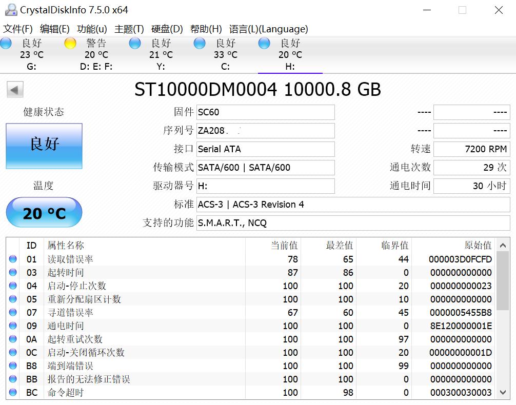Click the 警告 20 °C label for D: E: F:
Image resolution: width=516 pixels, height=405 pixels.
[96, 49]
